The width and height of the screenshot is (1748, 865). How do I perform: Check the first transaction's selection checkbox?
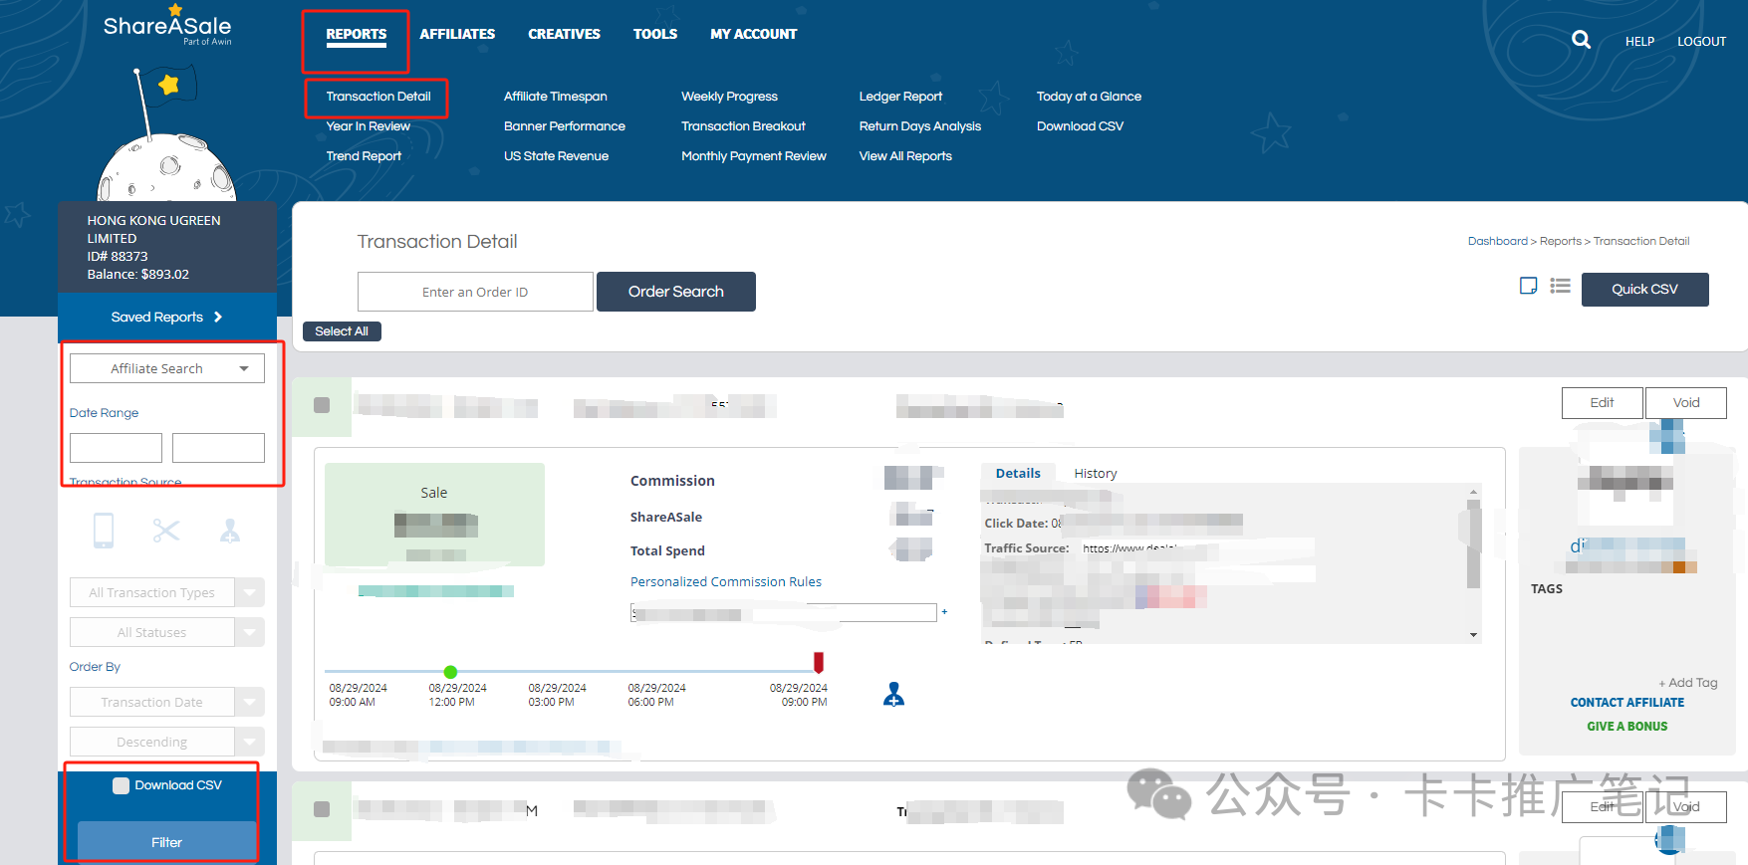tap(322, 405)
